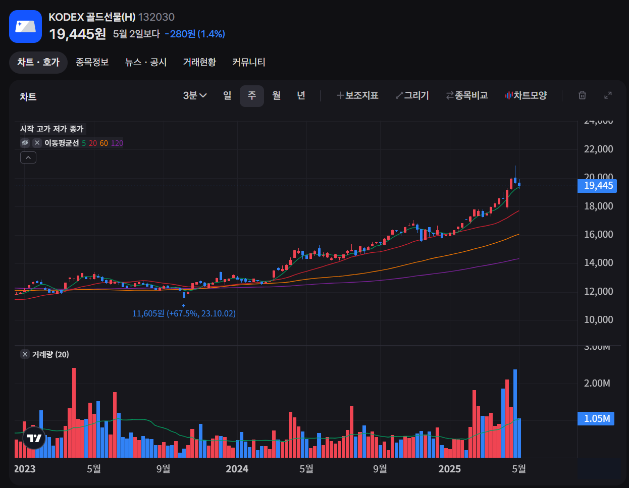Viewport: 629px width, 488px height.
Task: Click the 2025 label on time axis
Action: point(449,469)
